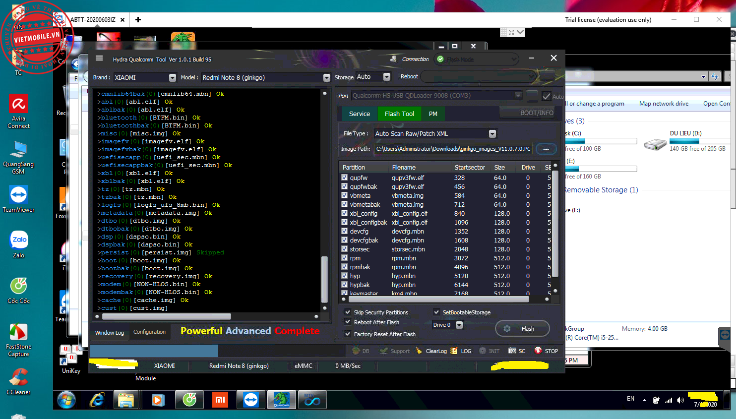The width and height of the screenshot is (736, 419).
Task: Open the LOG notepad icon
Action: pos(454,351)
